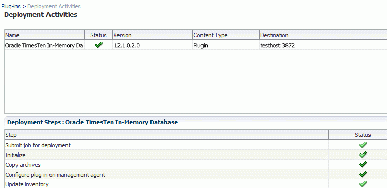
Task: Select the Copy archives step row
Action: 196,165
